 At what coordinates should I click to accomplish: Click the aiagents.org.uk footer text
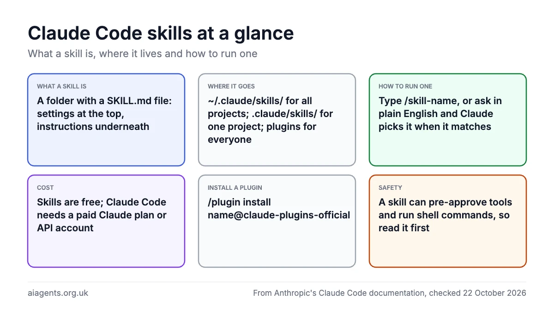tap(58, 293)
